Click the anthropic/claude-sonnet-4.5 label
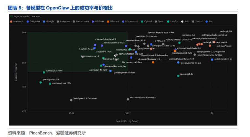250x137 pixels. 215,35
